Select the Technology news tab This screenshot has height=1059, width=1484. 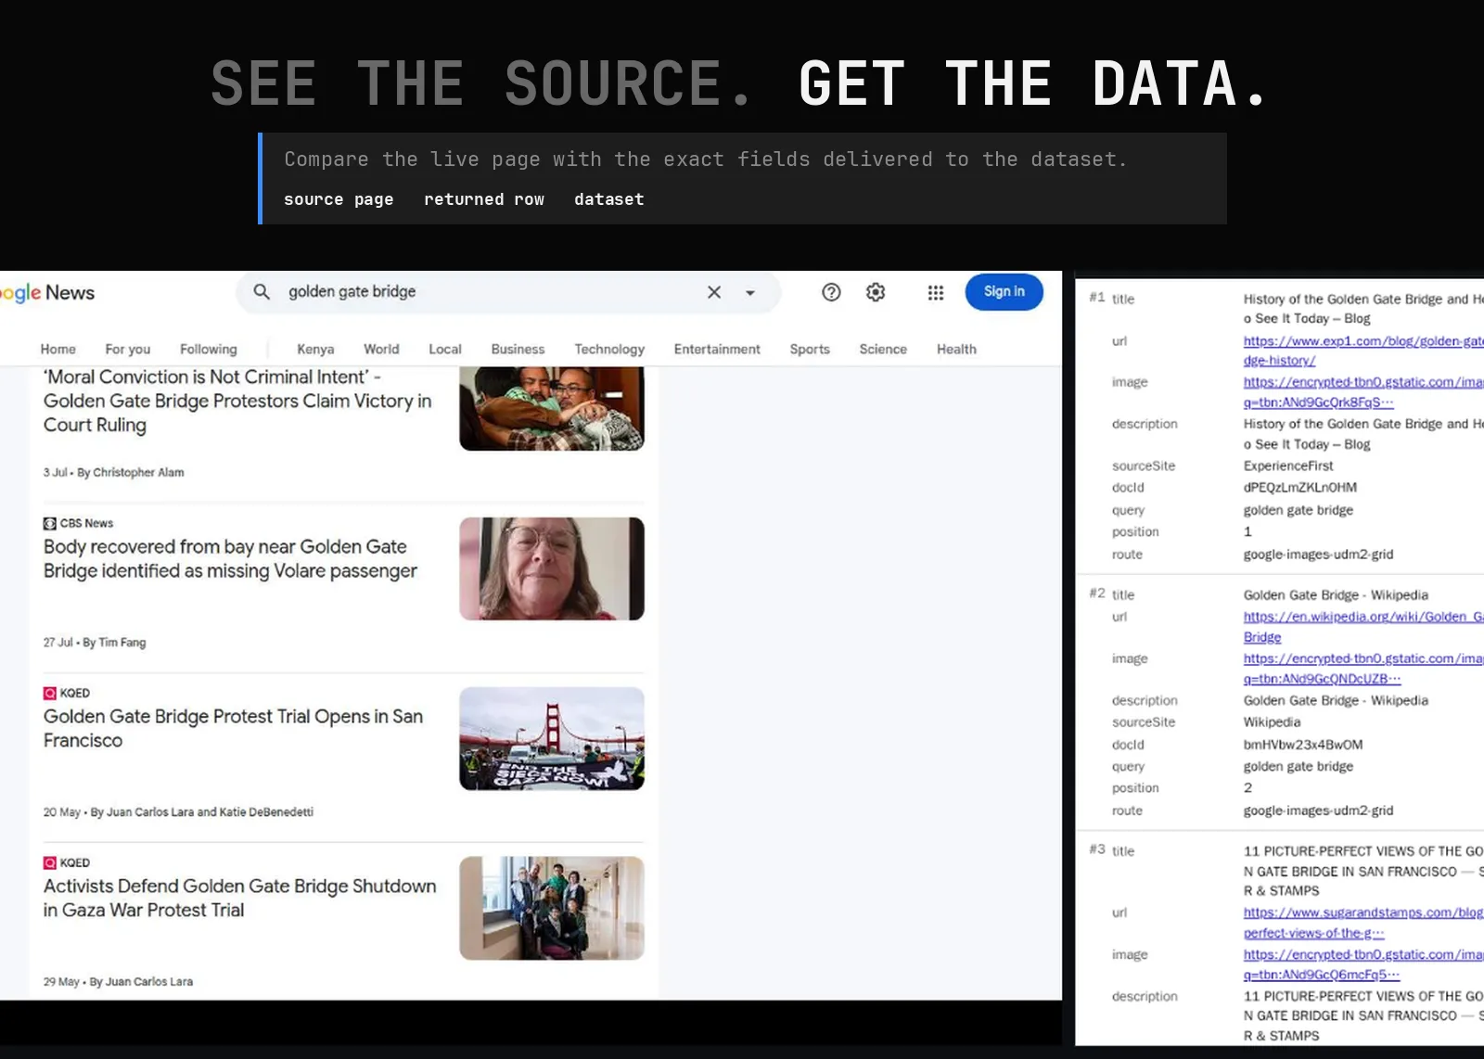click(609, 350)
